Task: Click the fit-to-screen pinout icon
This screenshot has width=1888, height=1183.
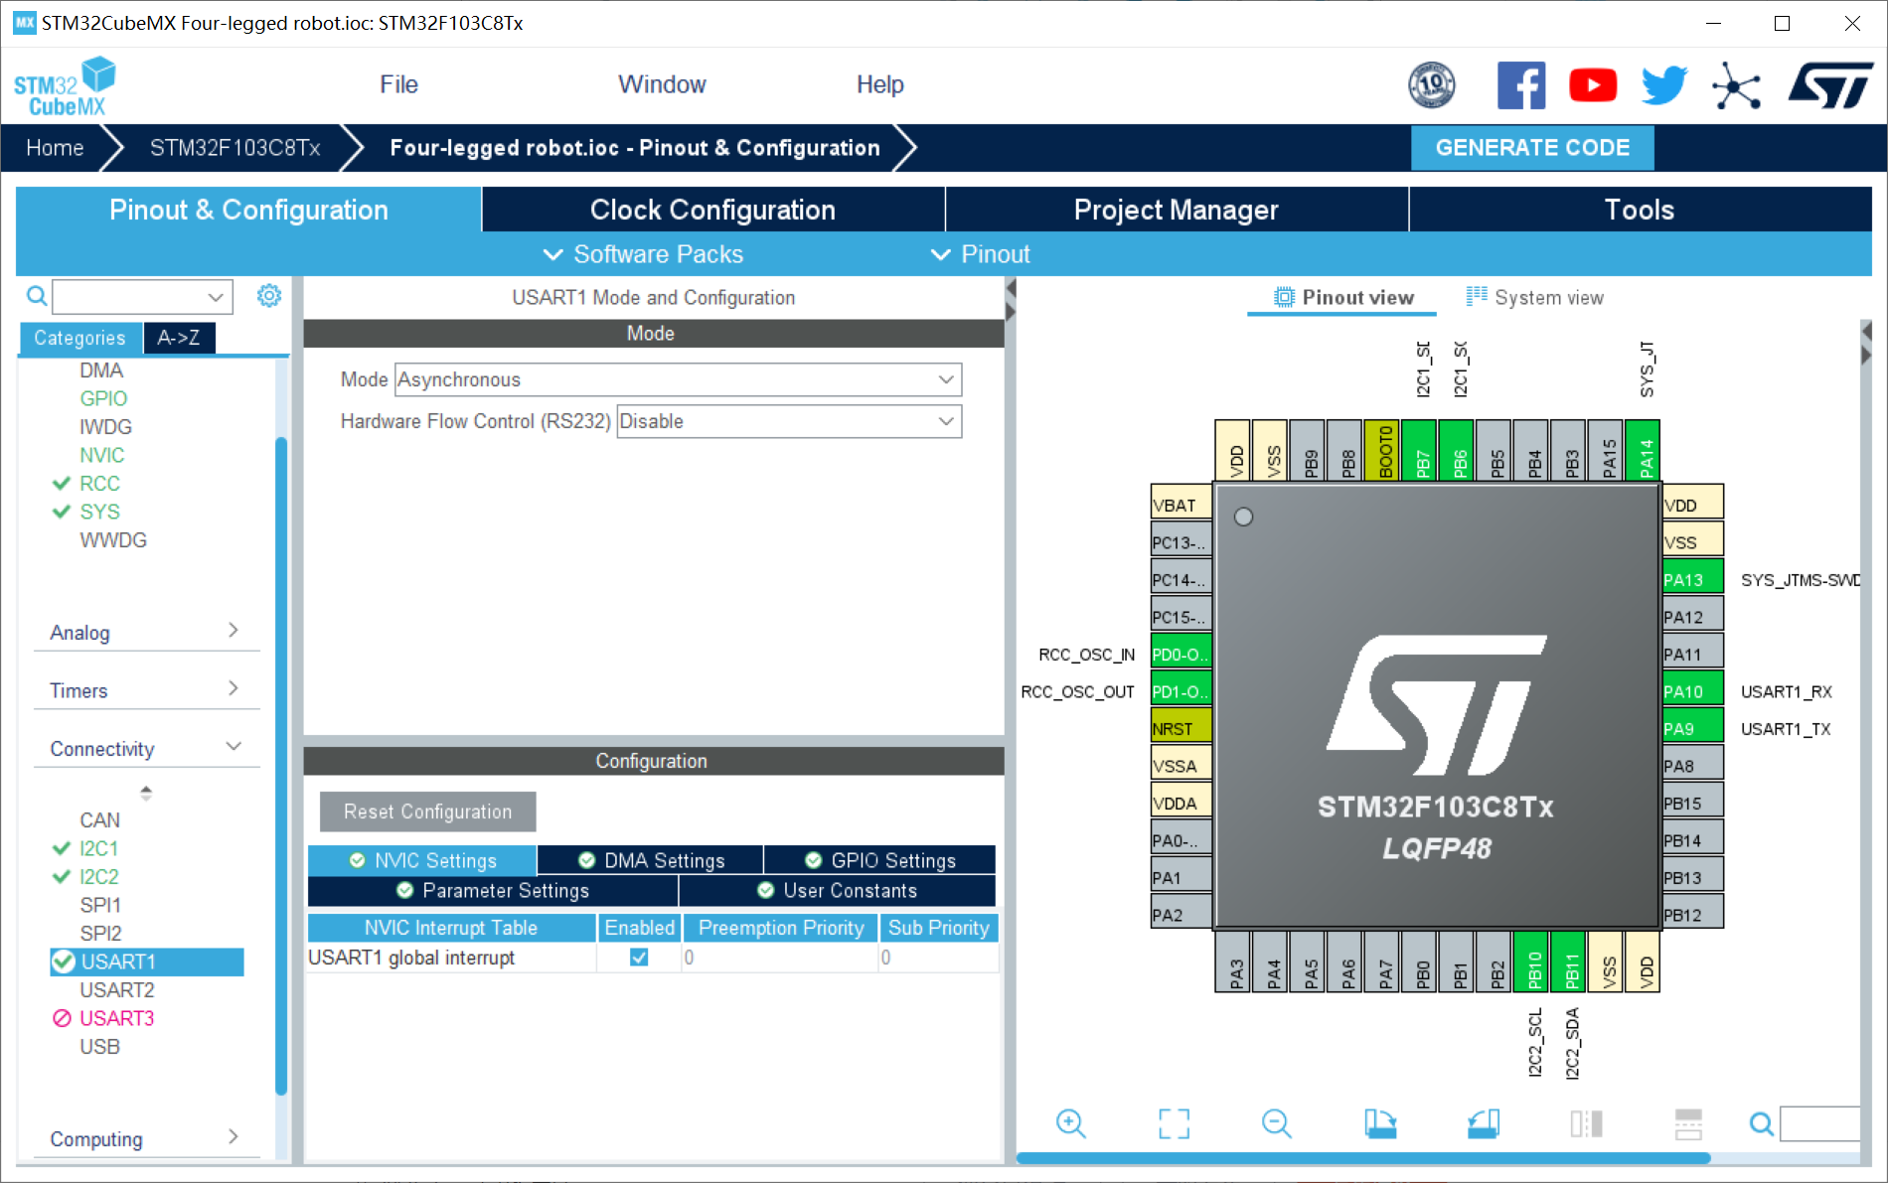Action: tap(1174, 1123)
